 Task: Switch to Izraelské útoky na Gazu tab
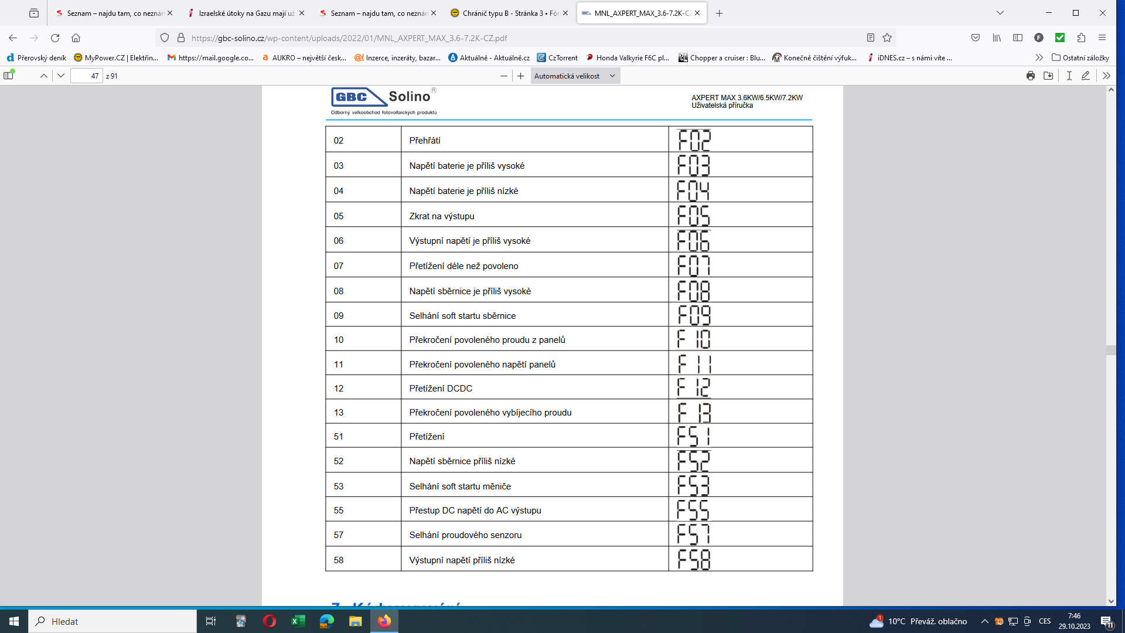point(246,13)
